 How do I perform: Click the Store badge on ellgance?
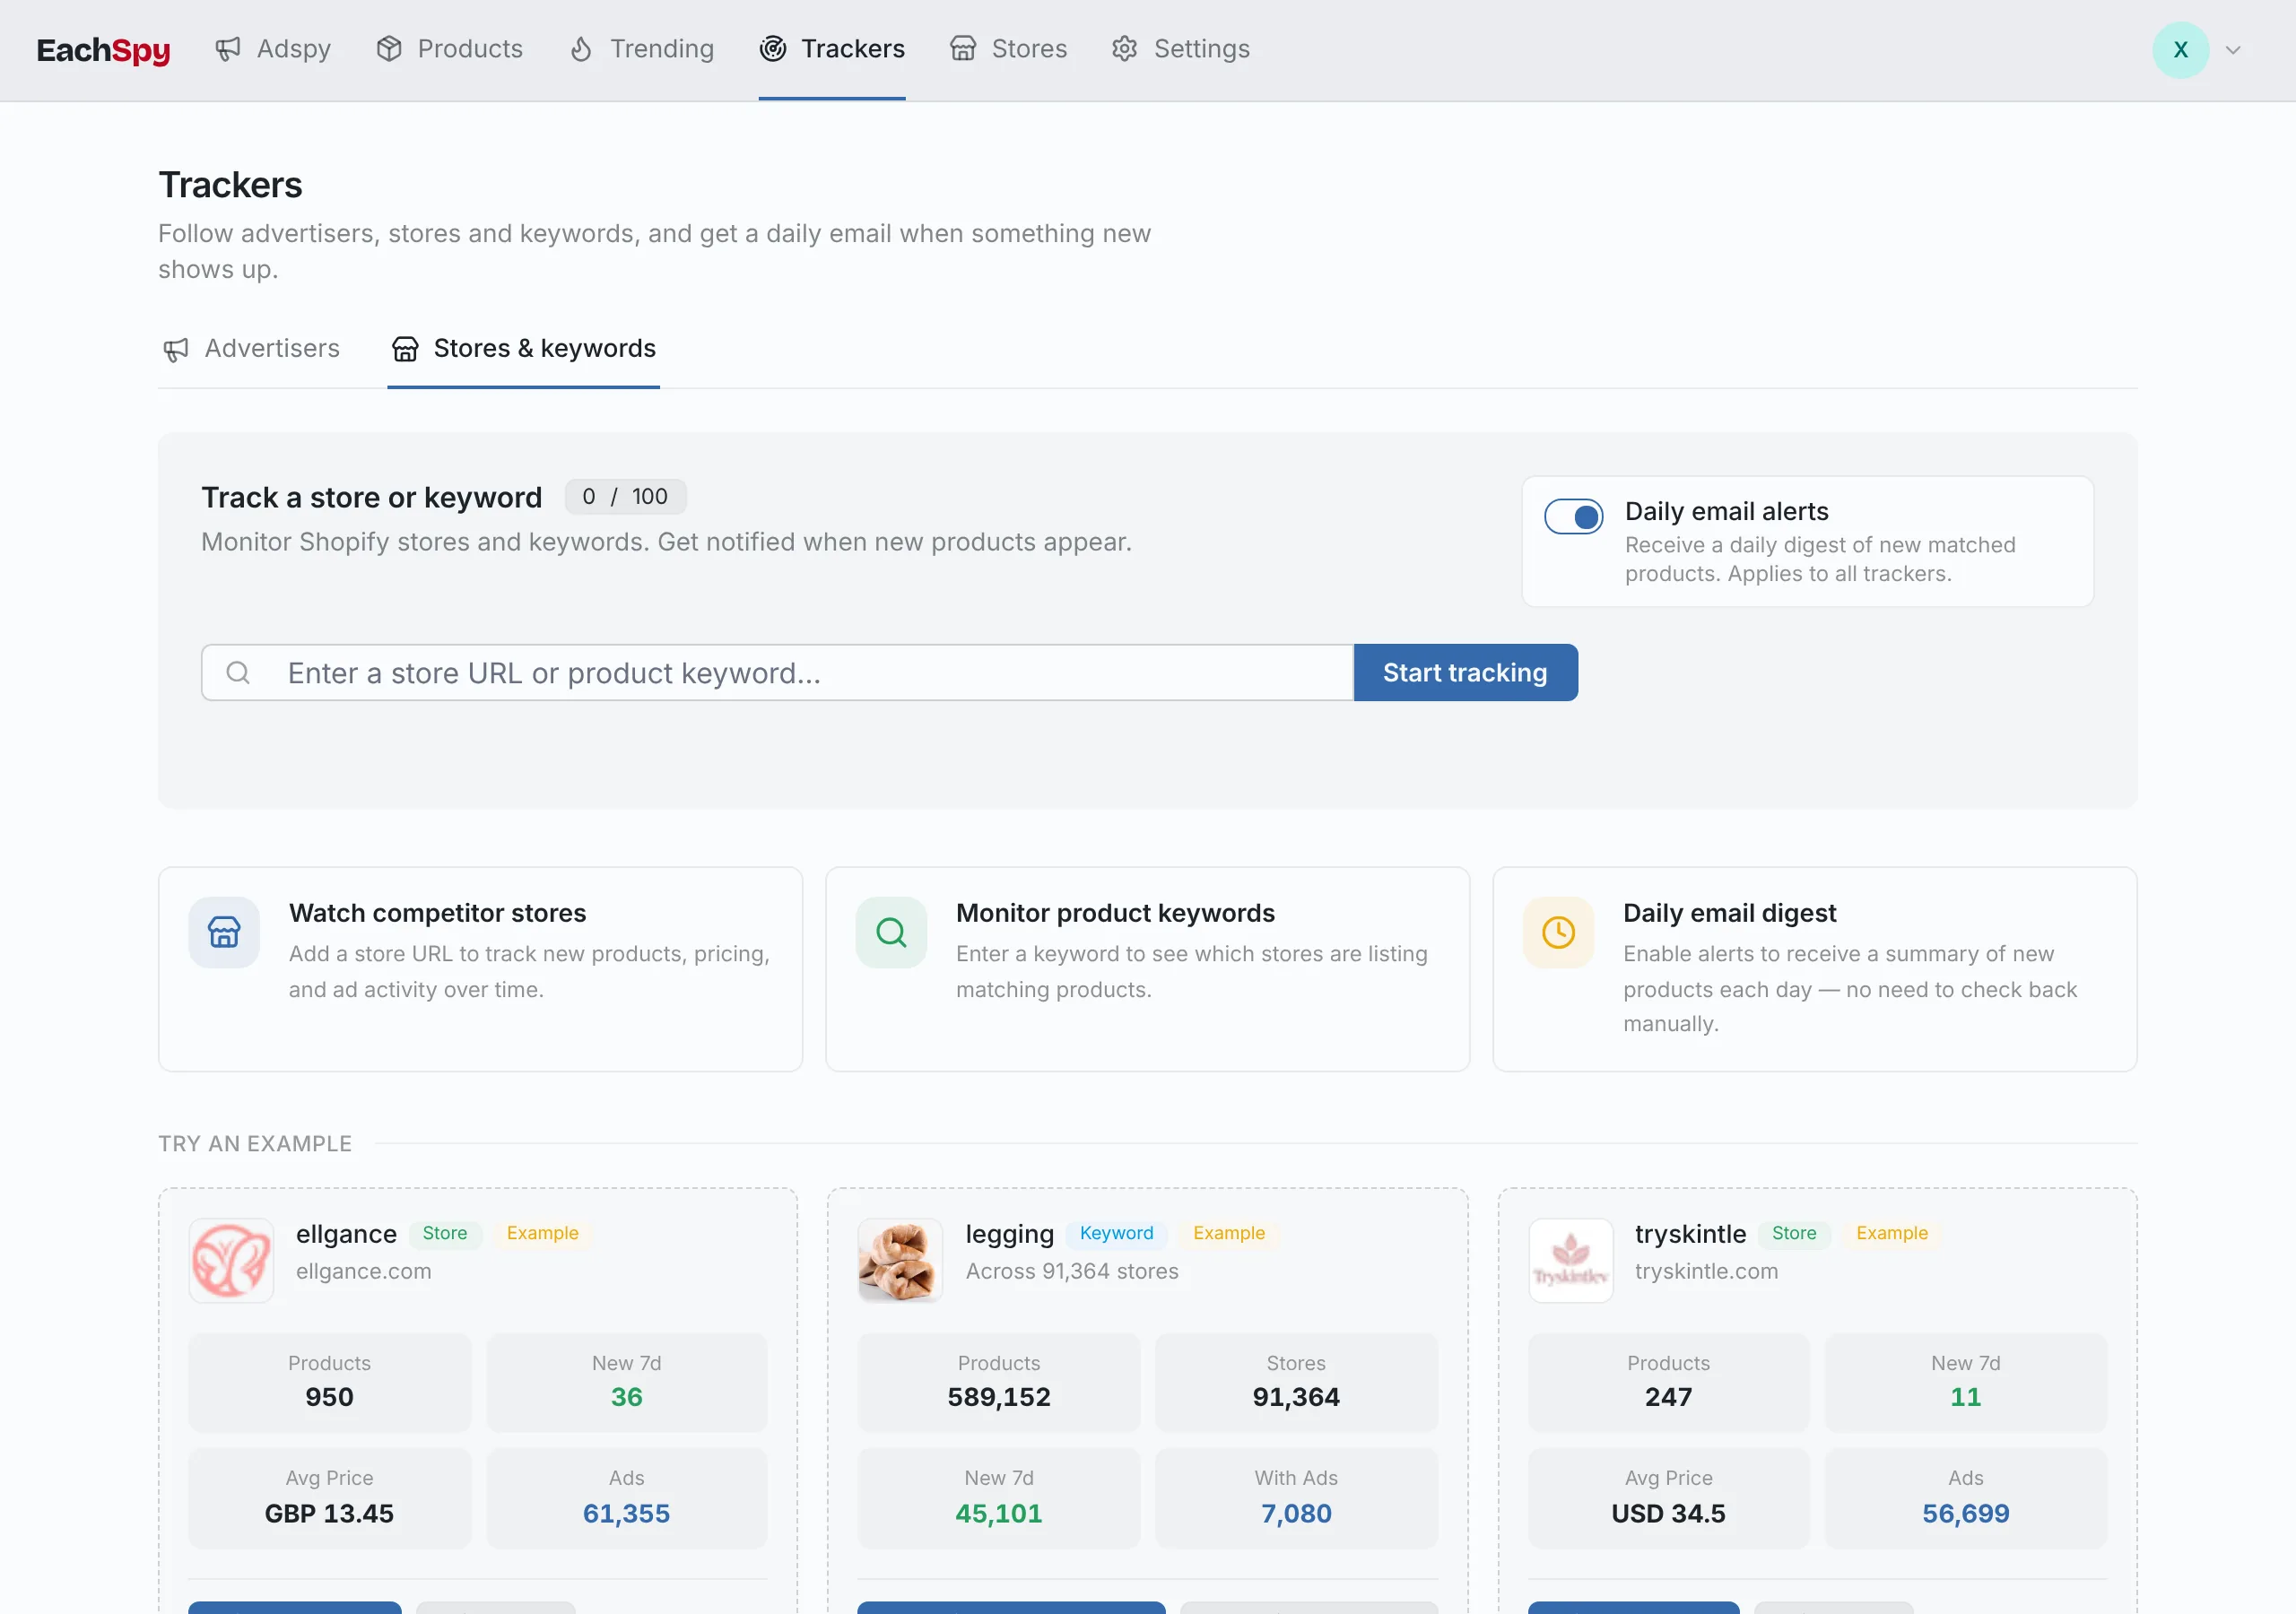point(444,1234)
